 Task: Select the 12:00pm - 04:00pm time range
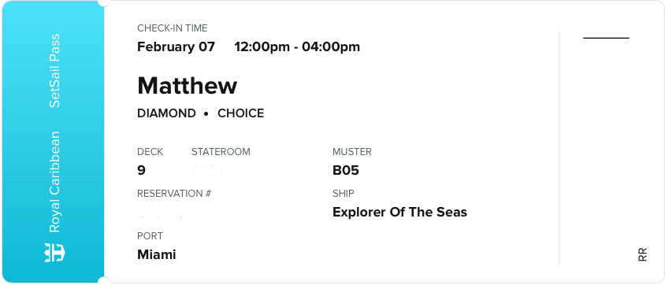pyautogui.click(x=297, y=46)
